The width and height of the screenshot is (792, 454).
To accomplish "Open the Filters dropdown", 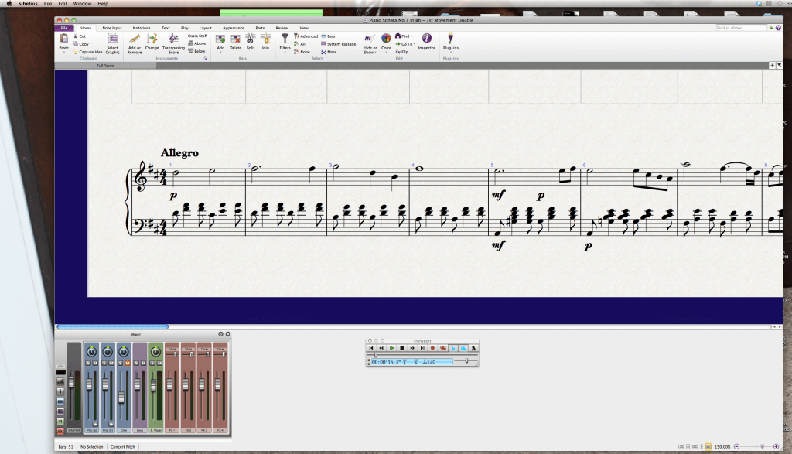I will [285, 52].
